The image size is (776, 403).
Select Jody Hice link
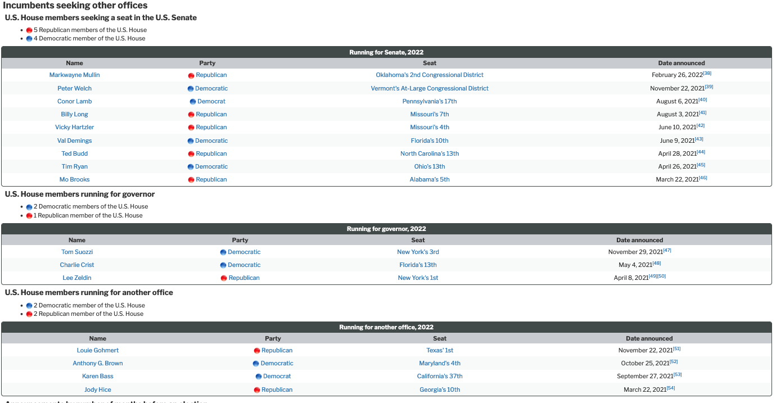(x=98, y=390)
